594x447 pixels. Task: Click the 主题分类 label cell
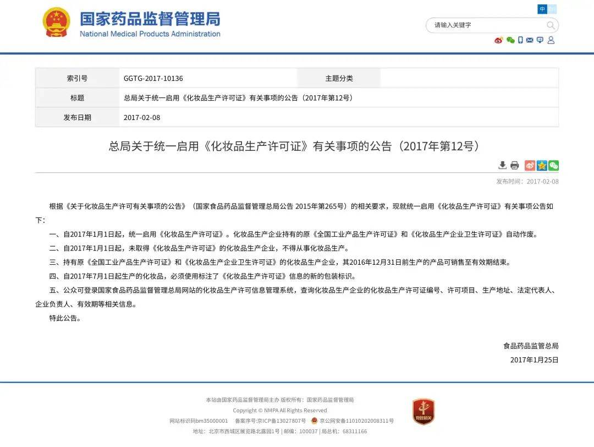click(339, 79)
